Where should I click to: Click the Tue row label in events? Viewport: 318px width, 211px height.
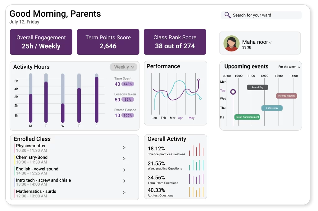point(223,90)
